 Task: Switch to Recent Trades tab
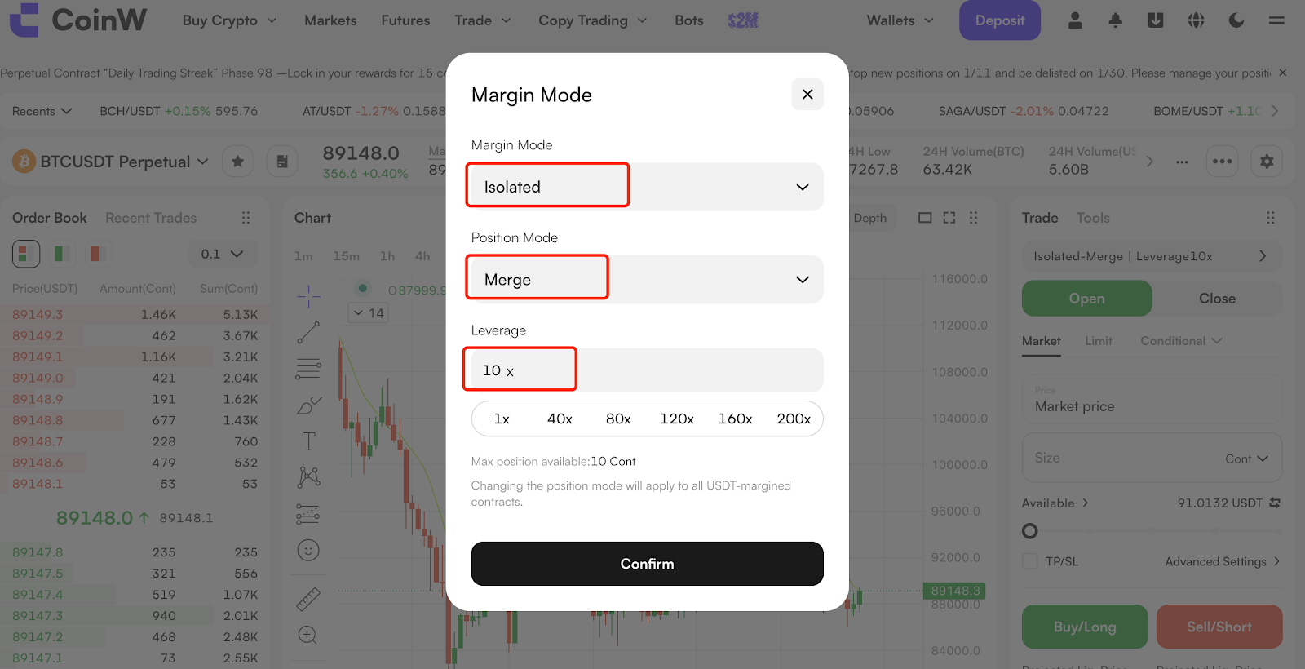[151, 218]
